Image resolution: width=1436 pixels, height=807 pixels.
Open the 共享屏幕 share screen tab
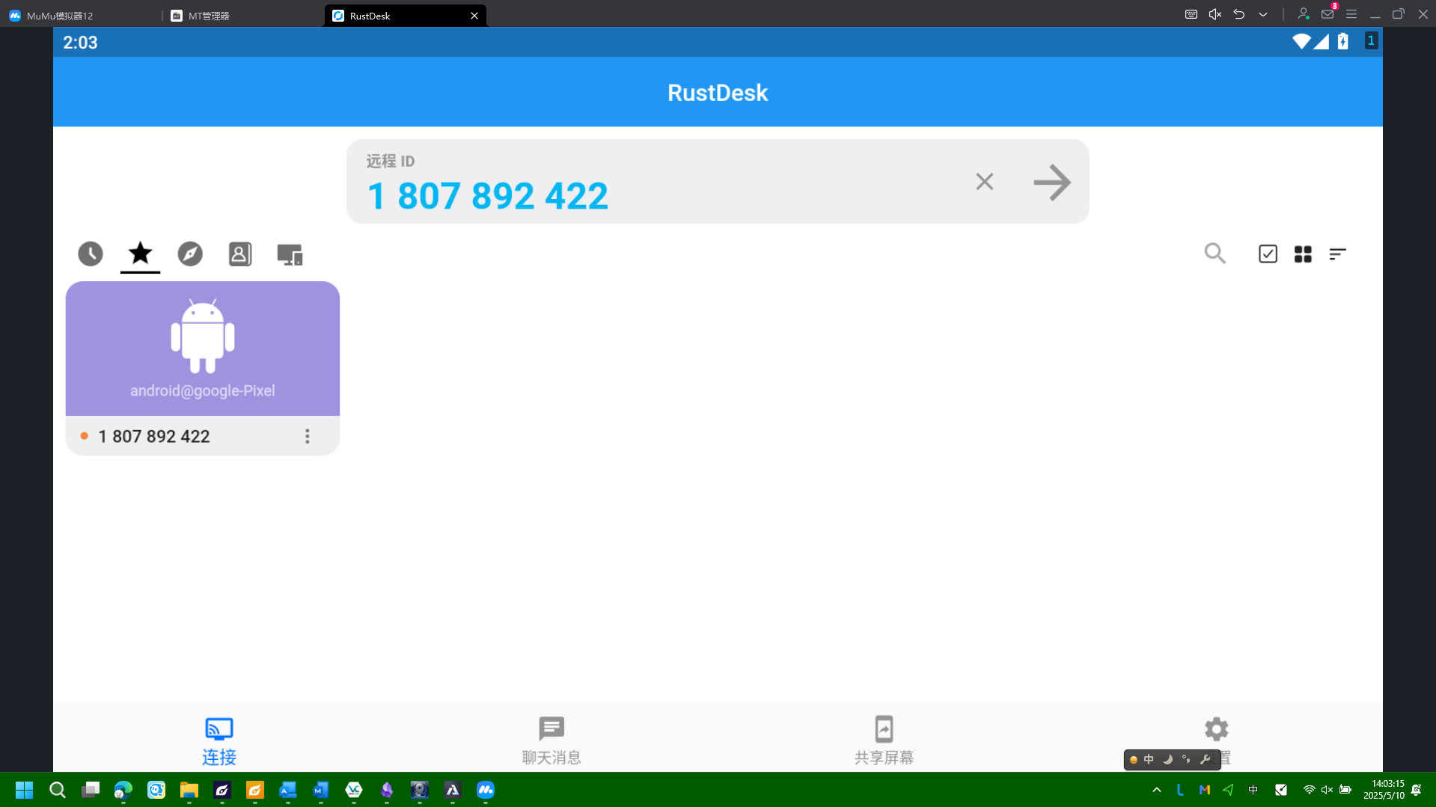(884, 741)
